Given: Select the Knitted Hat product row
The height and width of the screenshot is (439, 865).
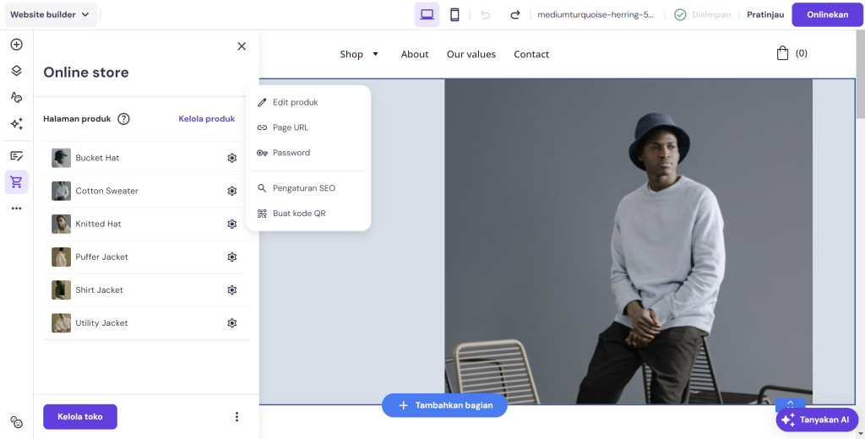Looking at the screenshot, I should [146, 224].
